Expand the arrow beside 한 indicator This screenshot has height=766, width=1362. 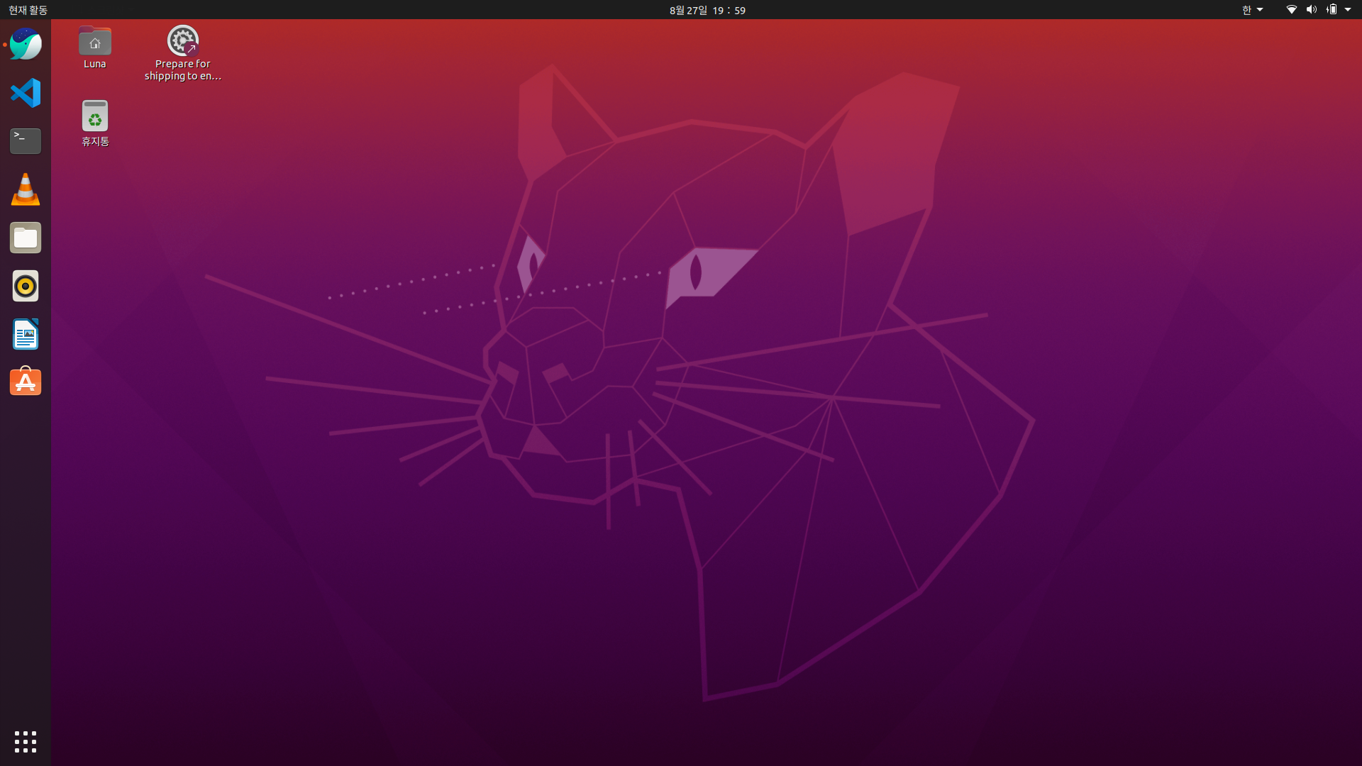[x=1260, y=10]
